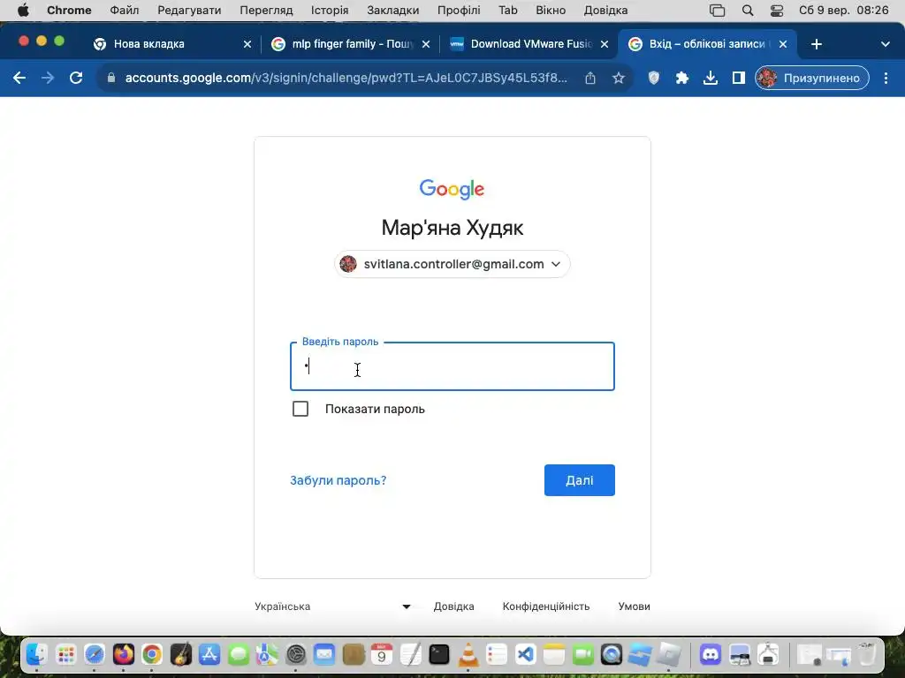The image size is (905, 678).
Task: Open the Українська language dropdown
Action: [x=332, y=606]
